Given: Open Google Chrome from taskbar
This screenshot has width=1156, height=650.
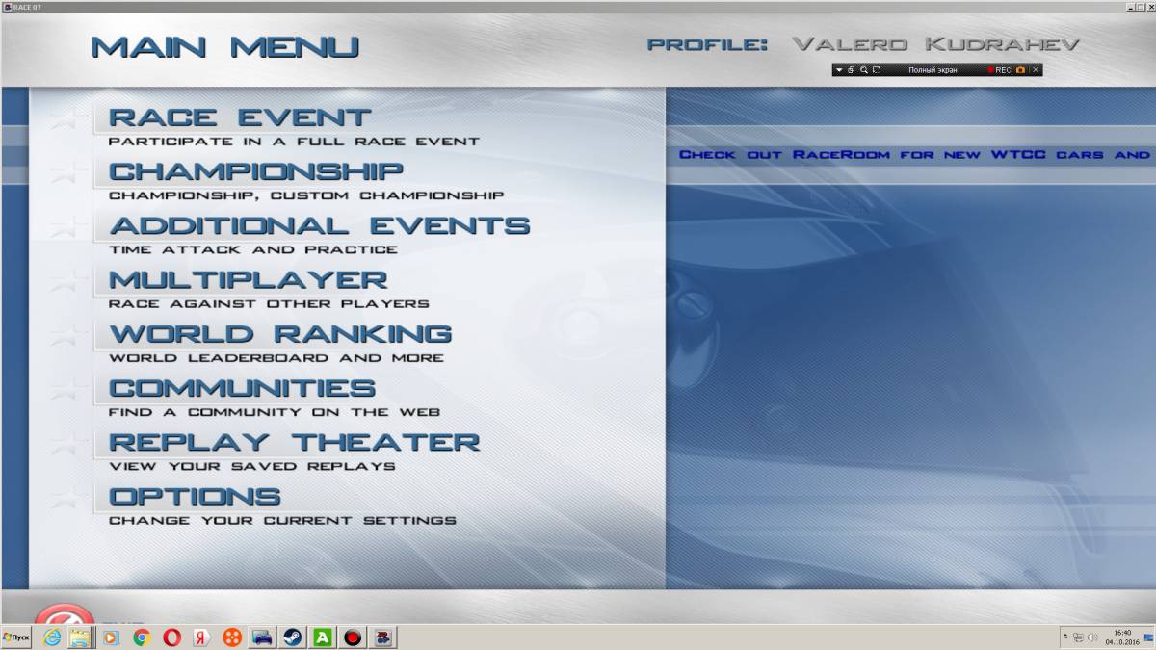Looking at the screenshot, I should (142, 637).
